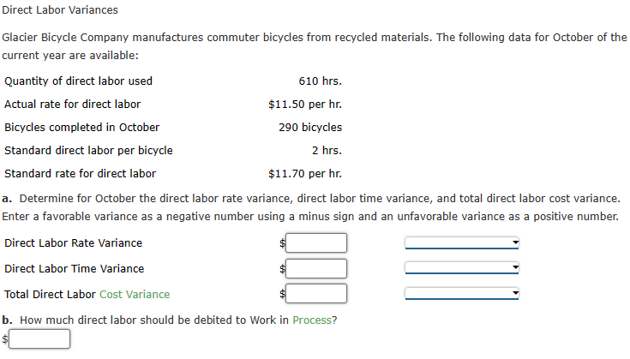Image resolution: width=630 pixels, height=359 pixels.
Task: Click the Direct Labor Variances heading
Action: tap(61, 10)
